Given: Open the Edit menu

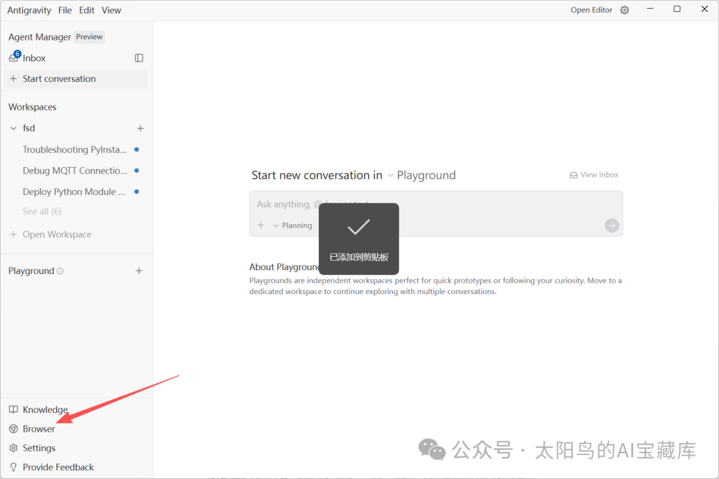Looking at the screenshot, I should tap(86, 10).
